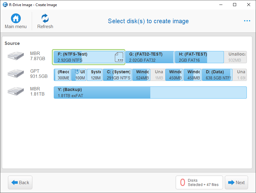Click the R-Drive Image logo in title bar
The width and height of the screenshot is (256, 193).
(5, 5)
